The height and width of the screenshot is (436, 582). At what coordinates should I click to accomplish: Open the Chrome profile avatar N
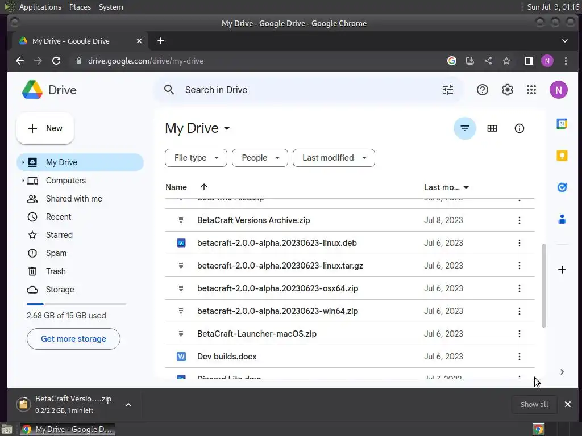click(547, 61)
